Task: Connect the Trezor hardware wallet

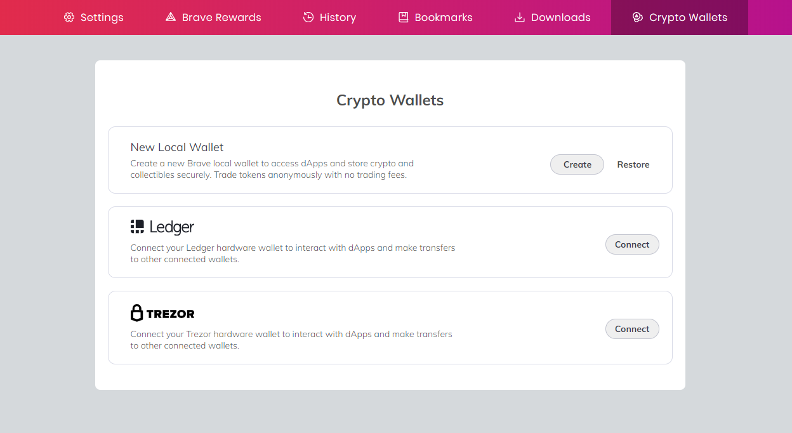Action: pyautogui.click(x=632, y=329)
